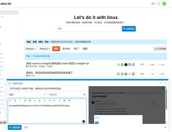172x132 pixels.
Task: Click the chatgpt tag on the first topic
Action: click(x=42, y=66)
